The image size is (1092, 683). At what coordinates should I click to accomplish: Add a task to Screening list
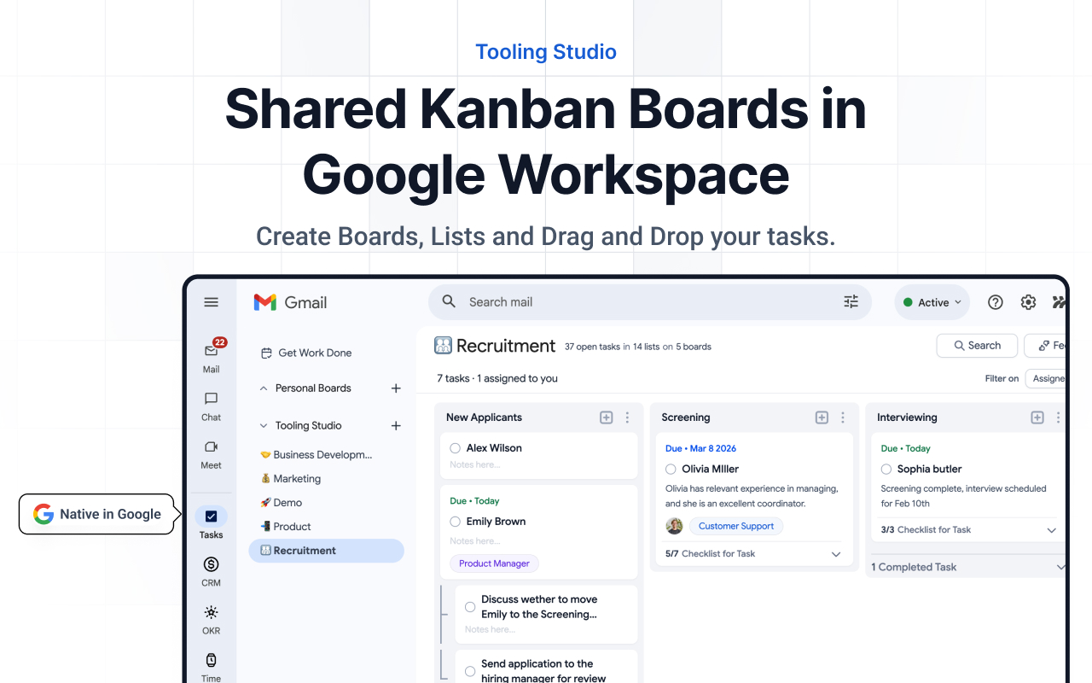pyautogui.click(x=822, y=417)
